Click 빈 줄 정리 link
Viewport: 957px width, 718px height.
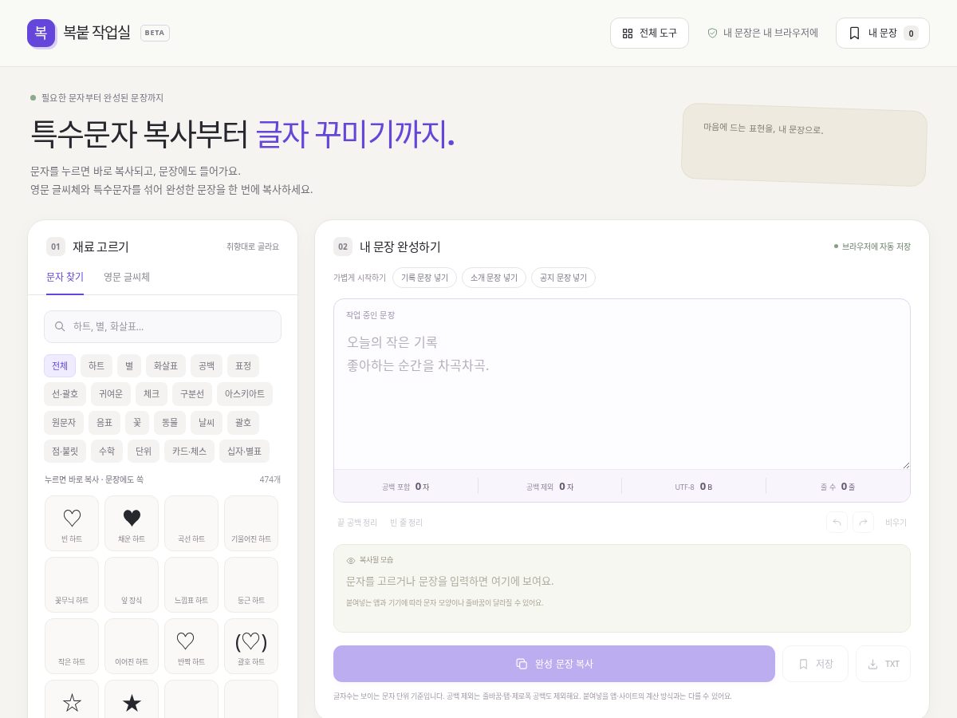pos(407,523)
